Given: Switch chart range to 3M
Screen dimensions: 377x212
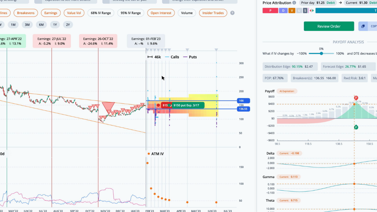Looking at the screenshot, I should [27, 25].
